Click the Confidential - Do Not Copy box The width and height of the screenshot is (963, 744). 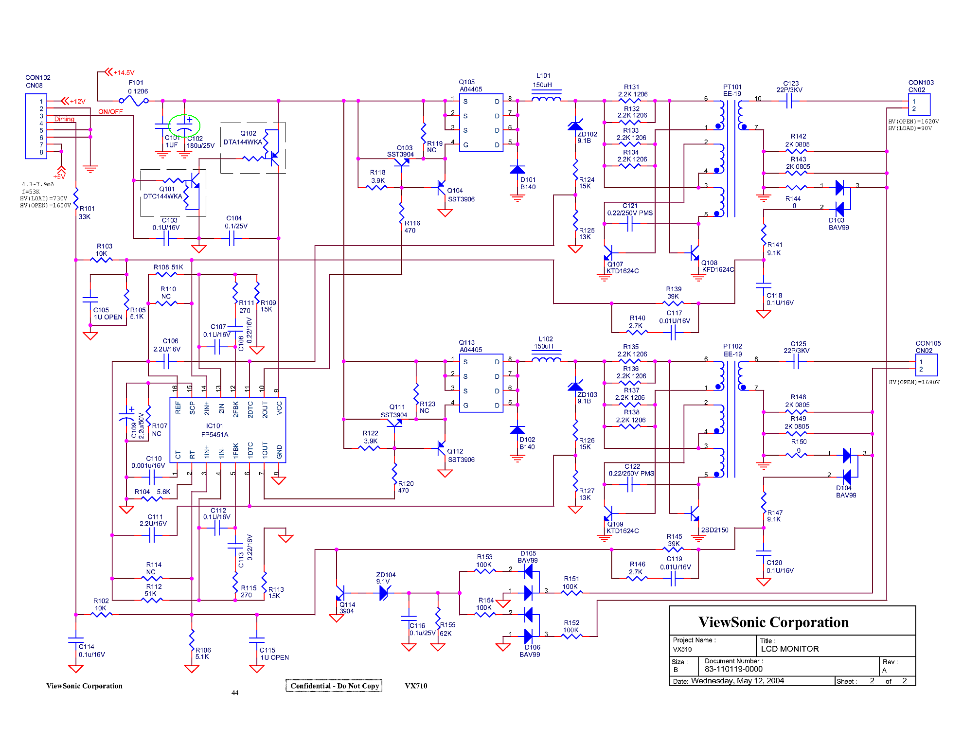(334, 686)
